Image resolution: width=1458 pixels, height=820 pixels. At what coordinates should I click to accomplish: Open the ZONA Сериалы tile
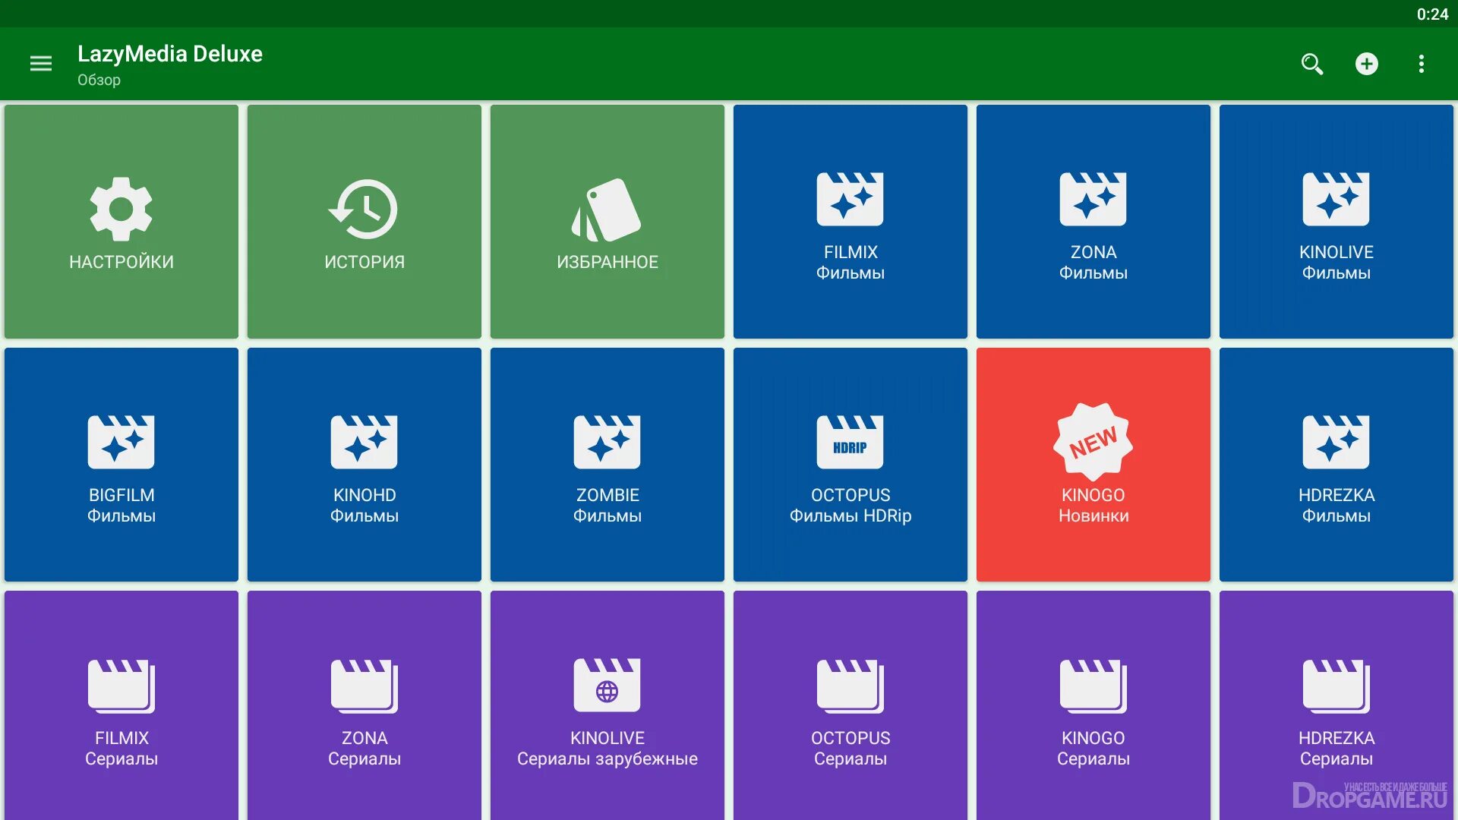coord(364,705)
